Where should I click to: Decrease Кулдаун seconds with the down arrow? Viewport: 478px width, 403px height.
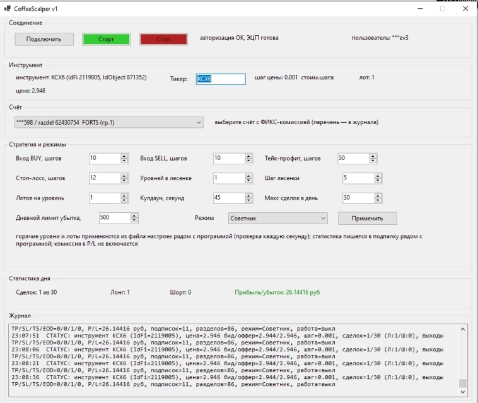pyautogui.click(x=248, y=200)
